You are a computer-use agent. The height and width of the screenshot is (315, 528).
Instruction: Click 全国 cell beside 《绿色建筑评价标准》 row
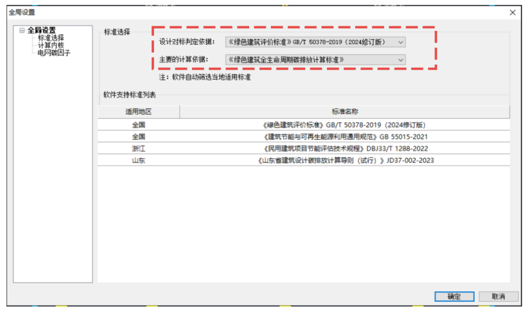[138, 125]
